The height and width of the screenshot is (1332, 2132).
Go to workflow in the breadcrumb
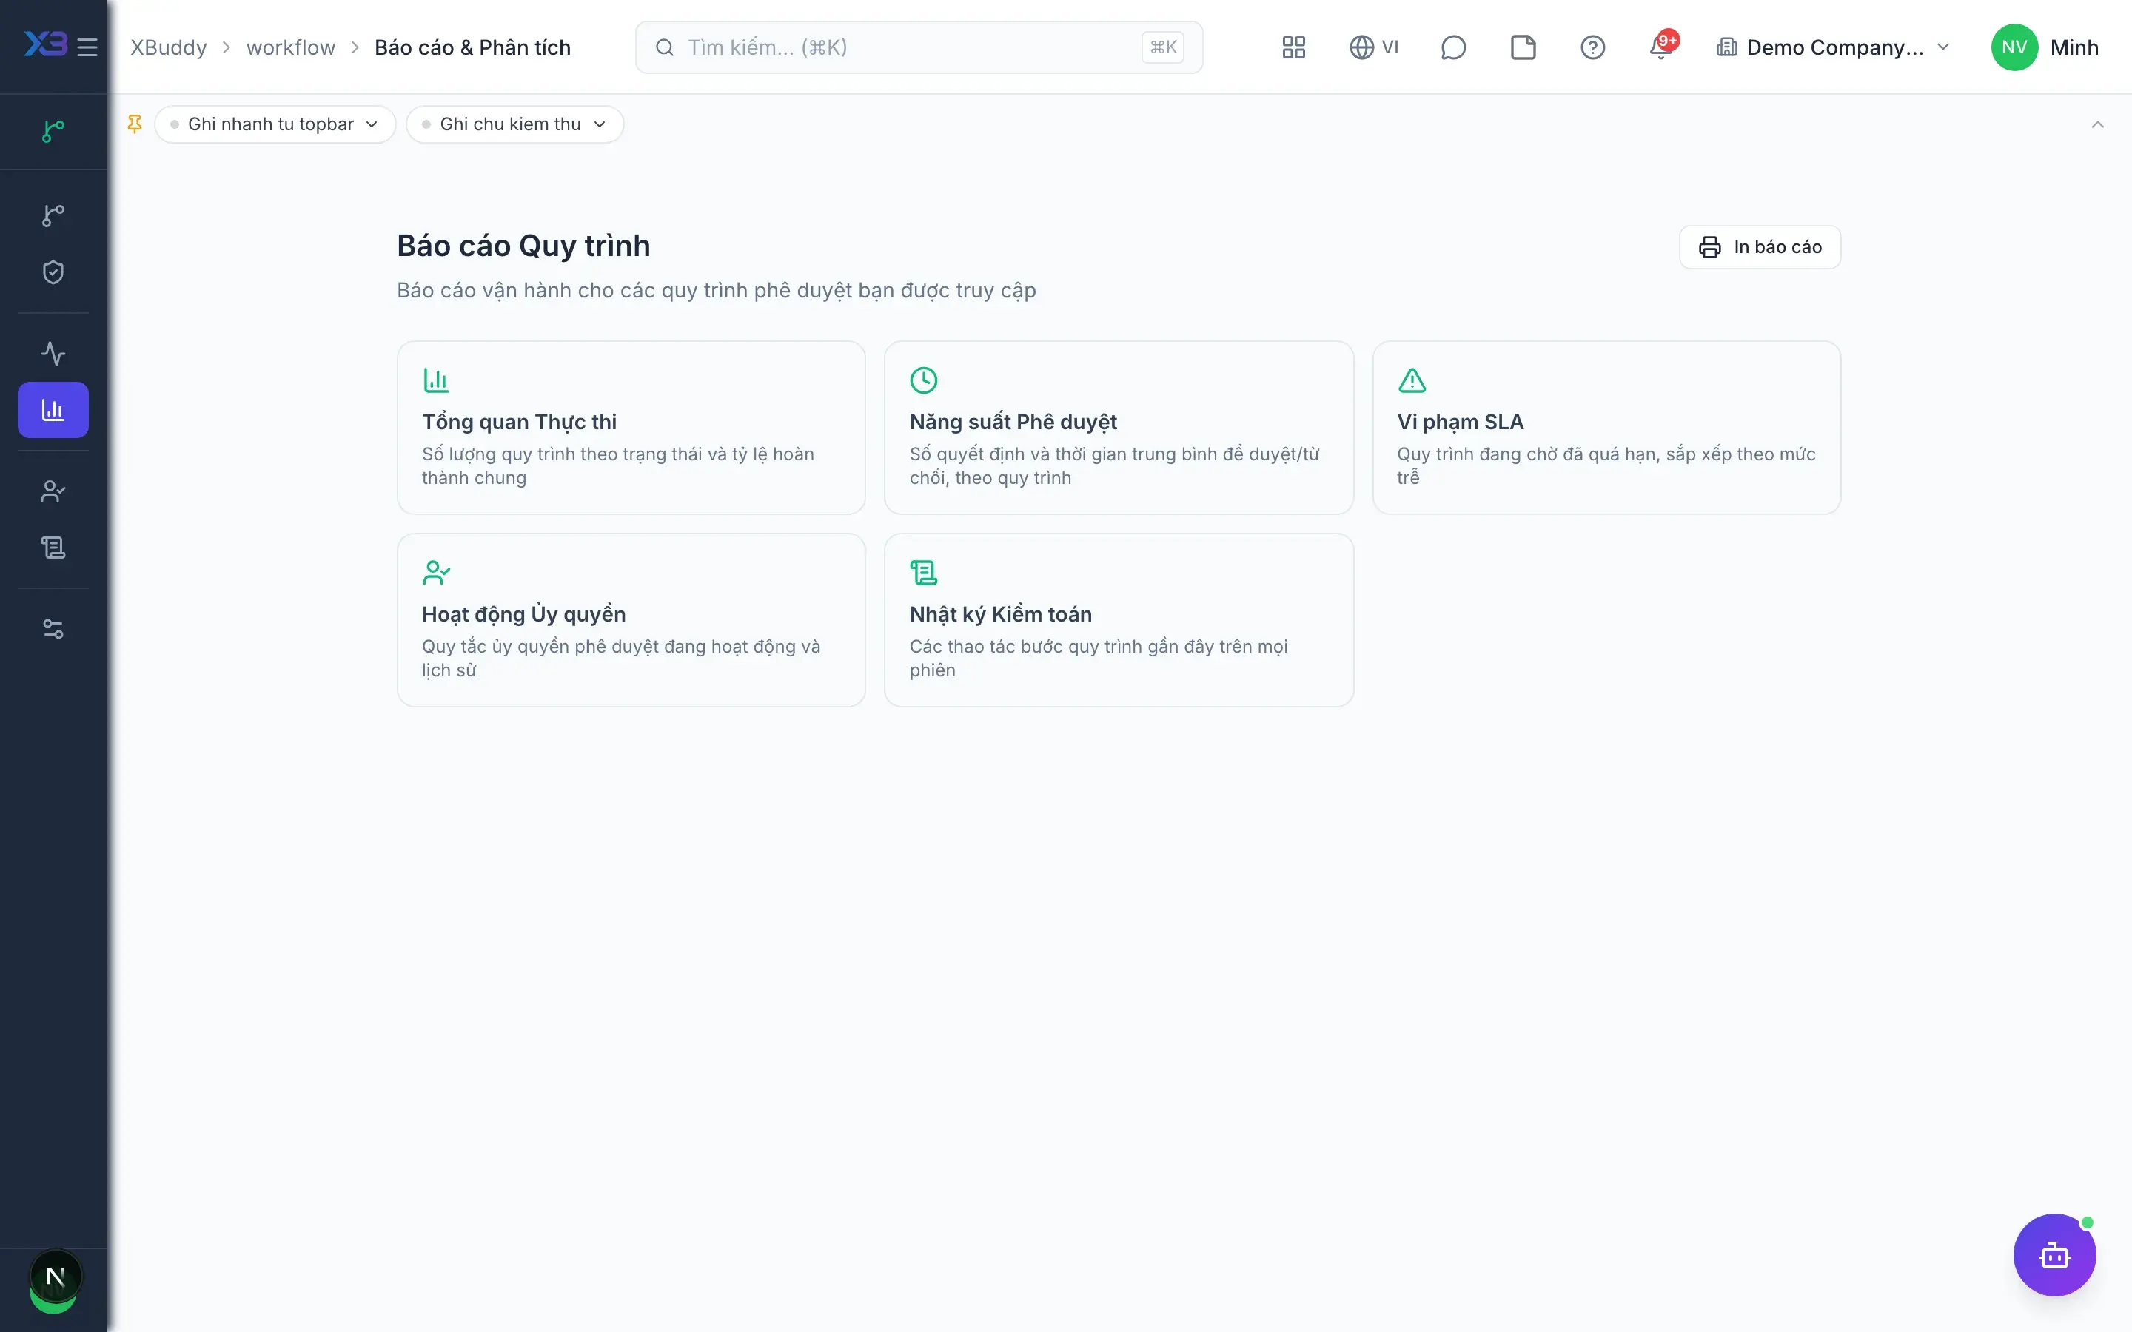click(291, 47)
